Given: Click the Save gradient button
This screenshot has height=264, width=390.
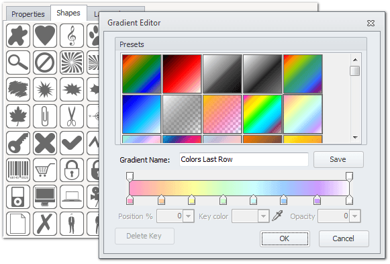Looking at the screenshot, I should 338,159.
